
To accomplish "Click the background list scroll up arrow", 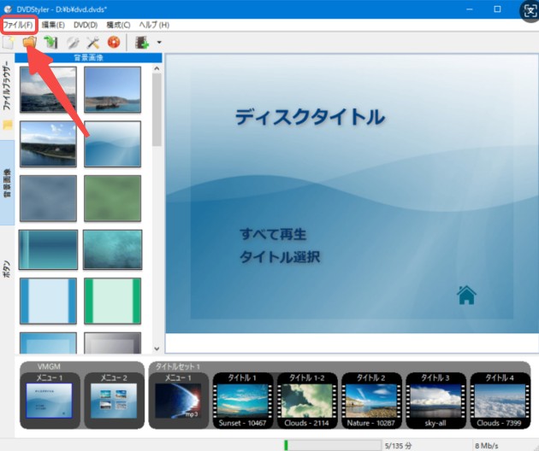I will tap(157, 68).
